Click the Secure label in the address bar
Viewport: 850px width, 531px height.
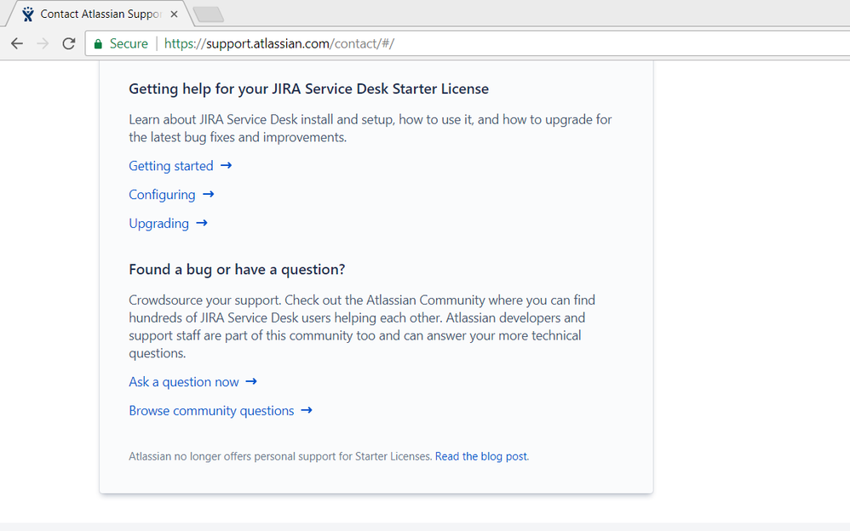(x=129, y=43)
